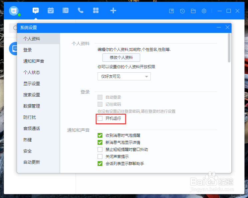This screenshot has width=248, height=198.
Task: Open the calendar schedule icon
Action: pyautogui.click(x=51, y=10)
